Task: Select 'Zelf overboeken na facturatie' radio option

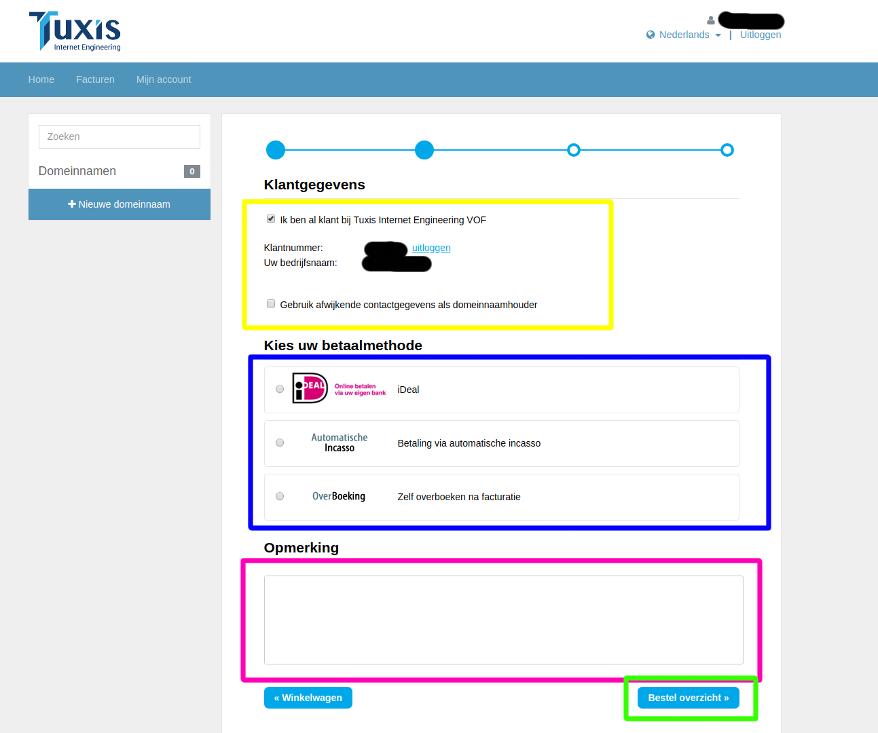Action: click(x=280, y=496)
